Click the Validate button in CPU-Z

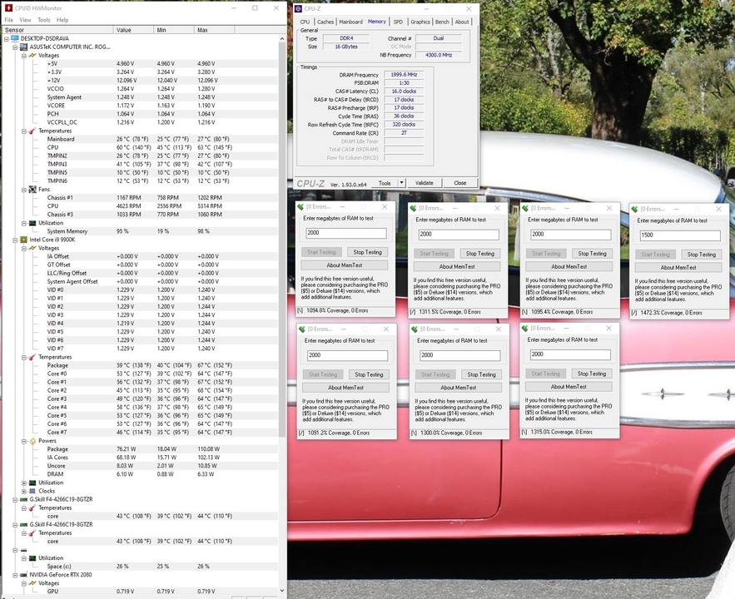[425, 183]
